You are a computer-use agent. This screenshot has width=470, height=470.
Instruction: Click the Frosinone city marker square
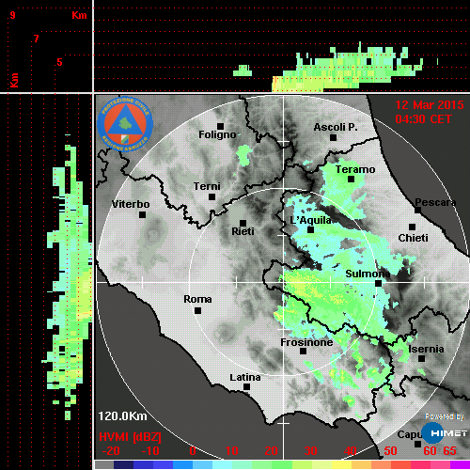[x=303, y=352]
